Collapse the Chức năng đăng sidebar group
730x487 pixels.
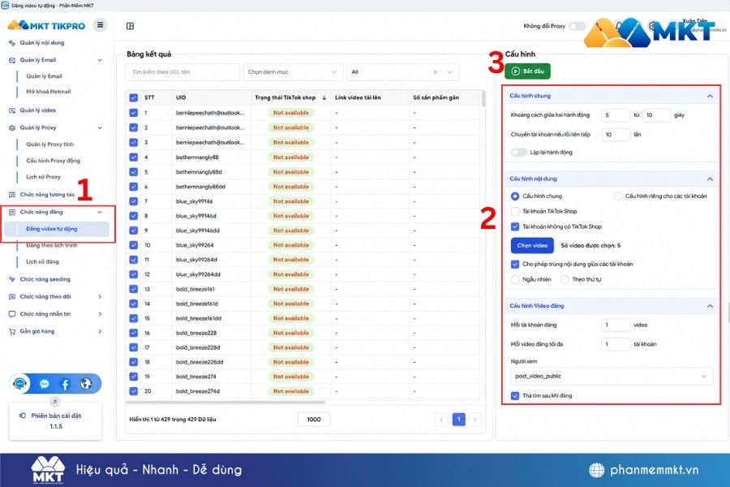pyautogui.click(x=100, y=212)
